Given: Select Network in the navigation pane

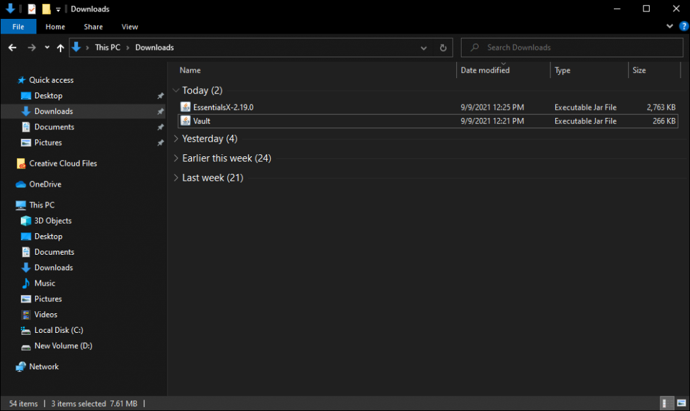Looking at the screenshot, I should [38, 367].
